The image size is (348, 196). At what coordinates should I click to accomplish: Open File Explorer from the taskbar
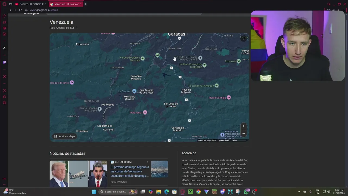click(x=159, y=192)
